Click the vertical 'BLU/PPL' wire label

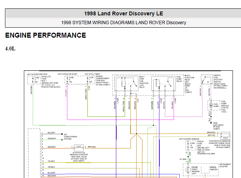pyautogui.click(x=158, y=105)
